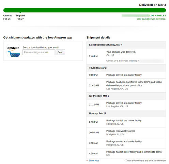
Task: Click the 'Feb 26' ordered date
Action: (x=7, y=19)
